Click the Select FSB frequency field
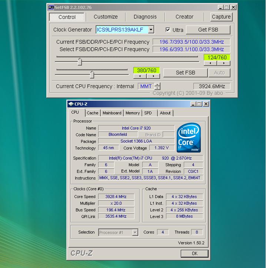266x268 pixels. (192, 49)
